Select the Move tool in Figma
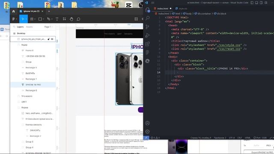 point(23,19)
